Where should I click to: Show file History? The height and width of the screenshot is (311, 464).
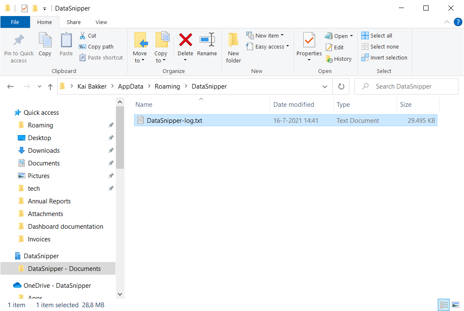point(339,59)
